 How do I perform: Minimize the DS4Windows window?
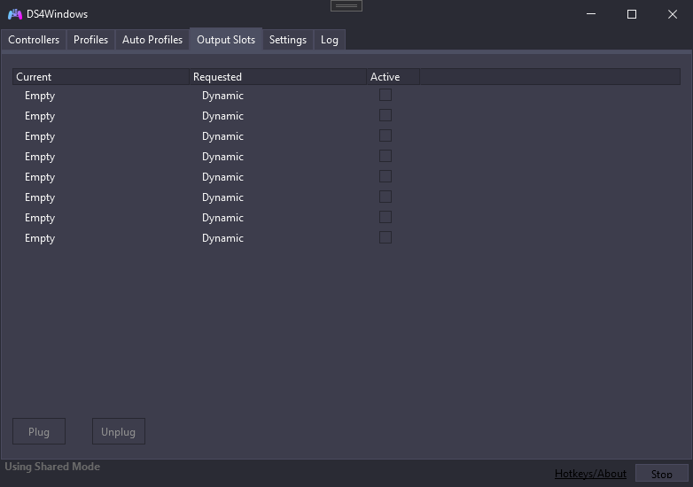tap(591, 14)
